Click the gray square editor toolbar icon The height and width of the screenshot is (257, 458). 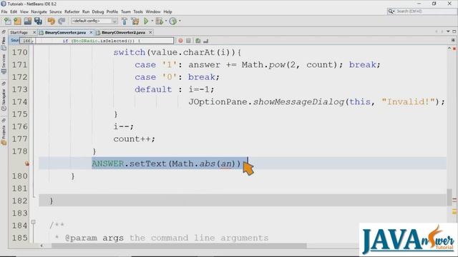point(188,41)
